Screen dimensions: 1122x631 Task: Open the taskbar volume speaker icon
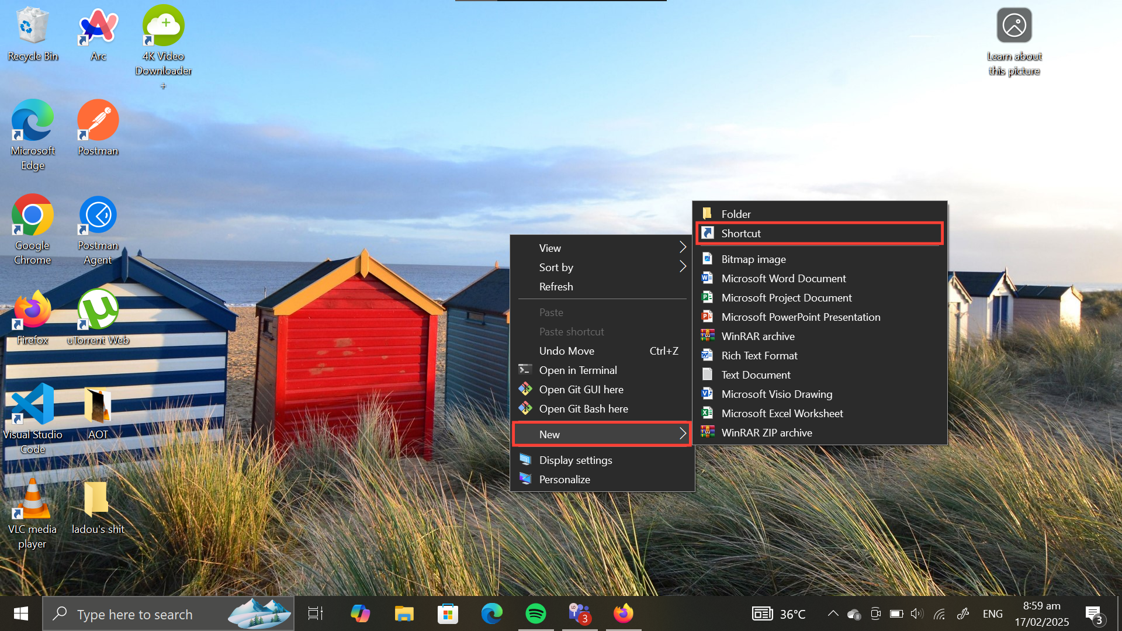(916, 613)
